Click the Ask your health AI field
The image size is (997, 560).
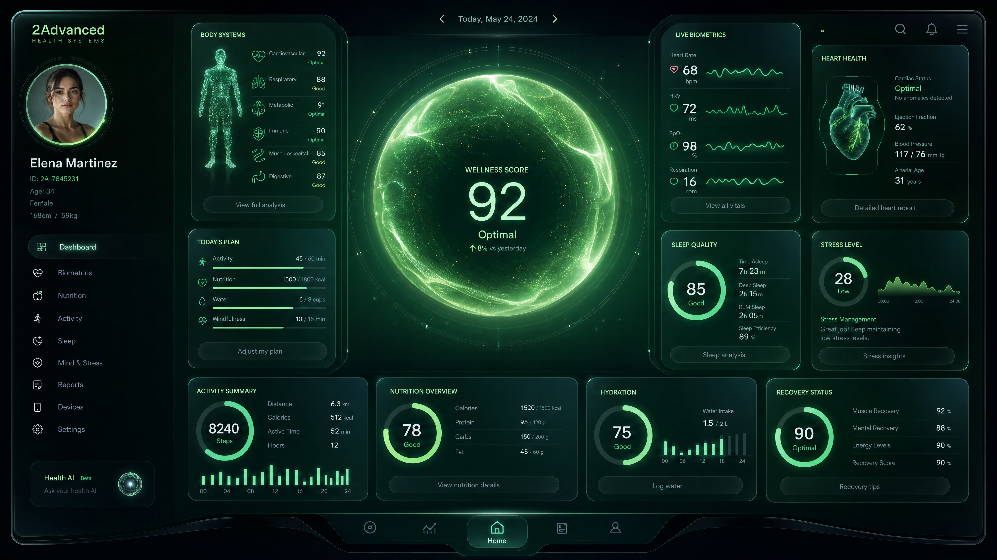pyautogui.click(x=70, y=491)
